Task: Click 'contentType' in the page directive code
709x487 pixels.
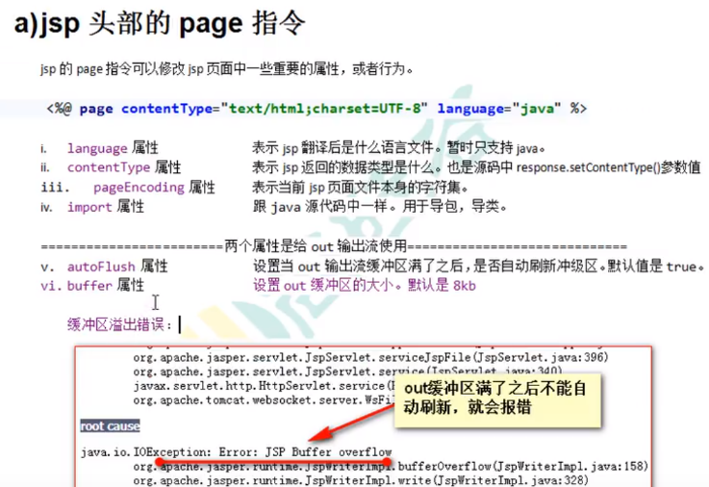Action: tap(166, 109)
